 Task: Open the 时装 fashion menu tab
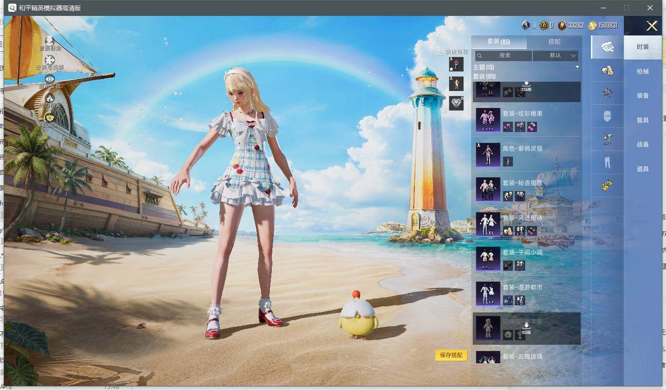click(643, 47)
